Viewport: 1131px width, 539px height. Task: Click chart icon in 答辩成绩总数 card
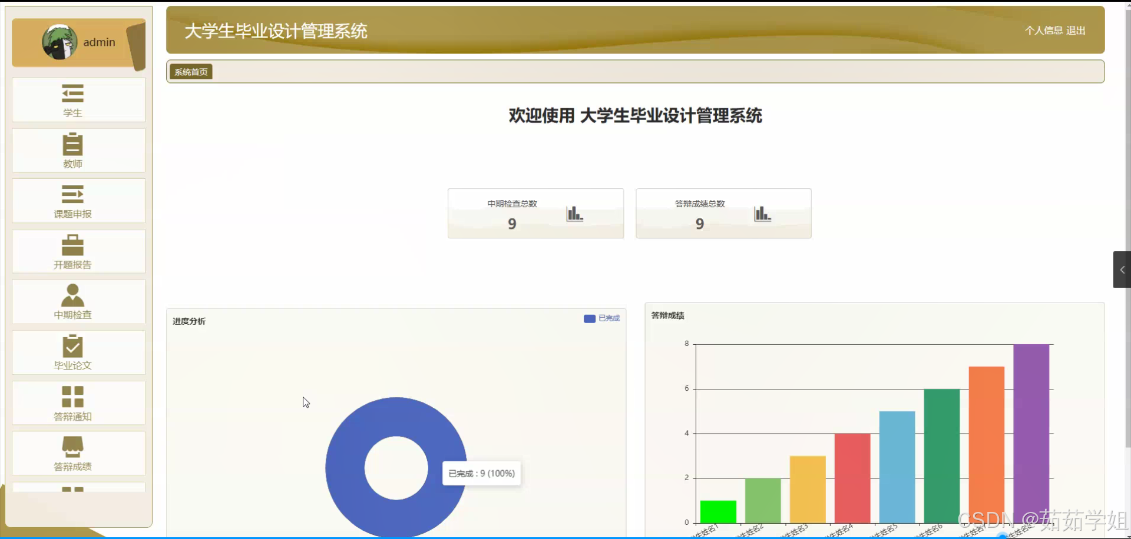coord(762,214)
